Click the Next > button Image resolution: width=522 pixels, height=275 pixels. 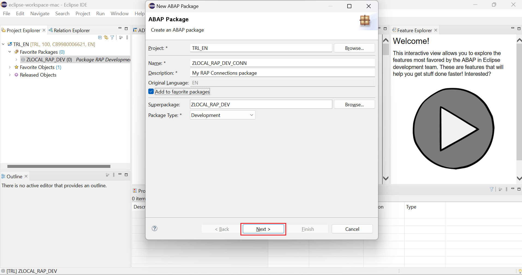(x=263, y=229)
